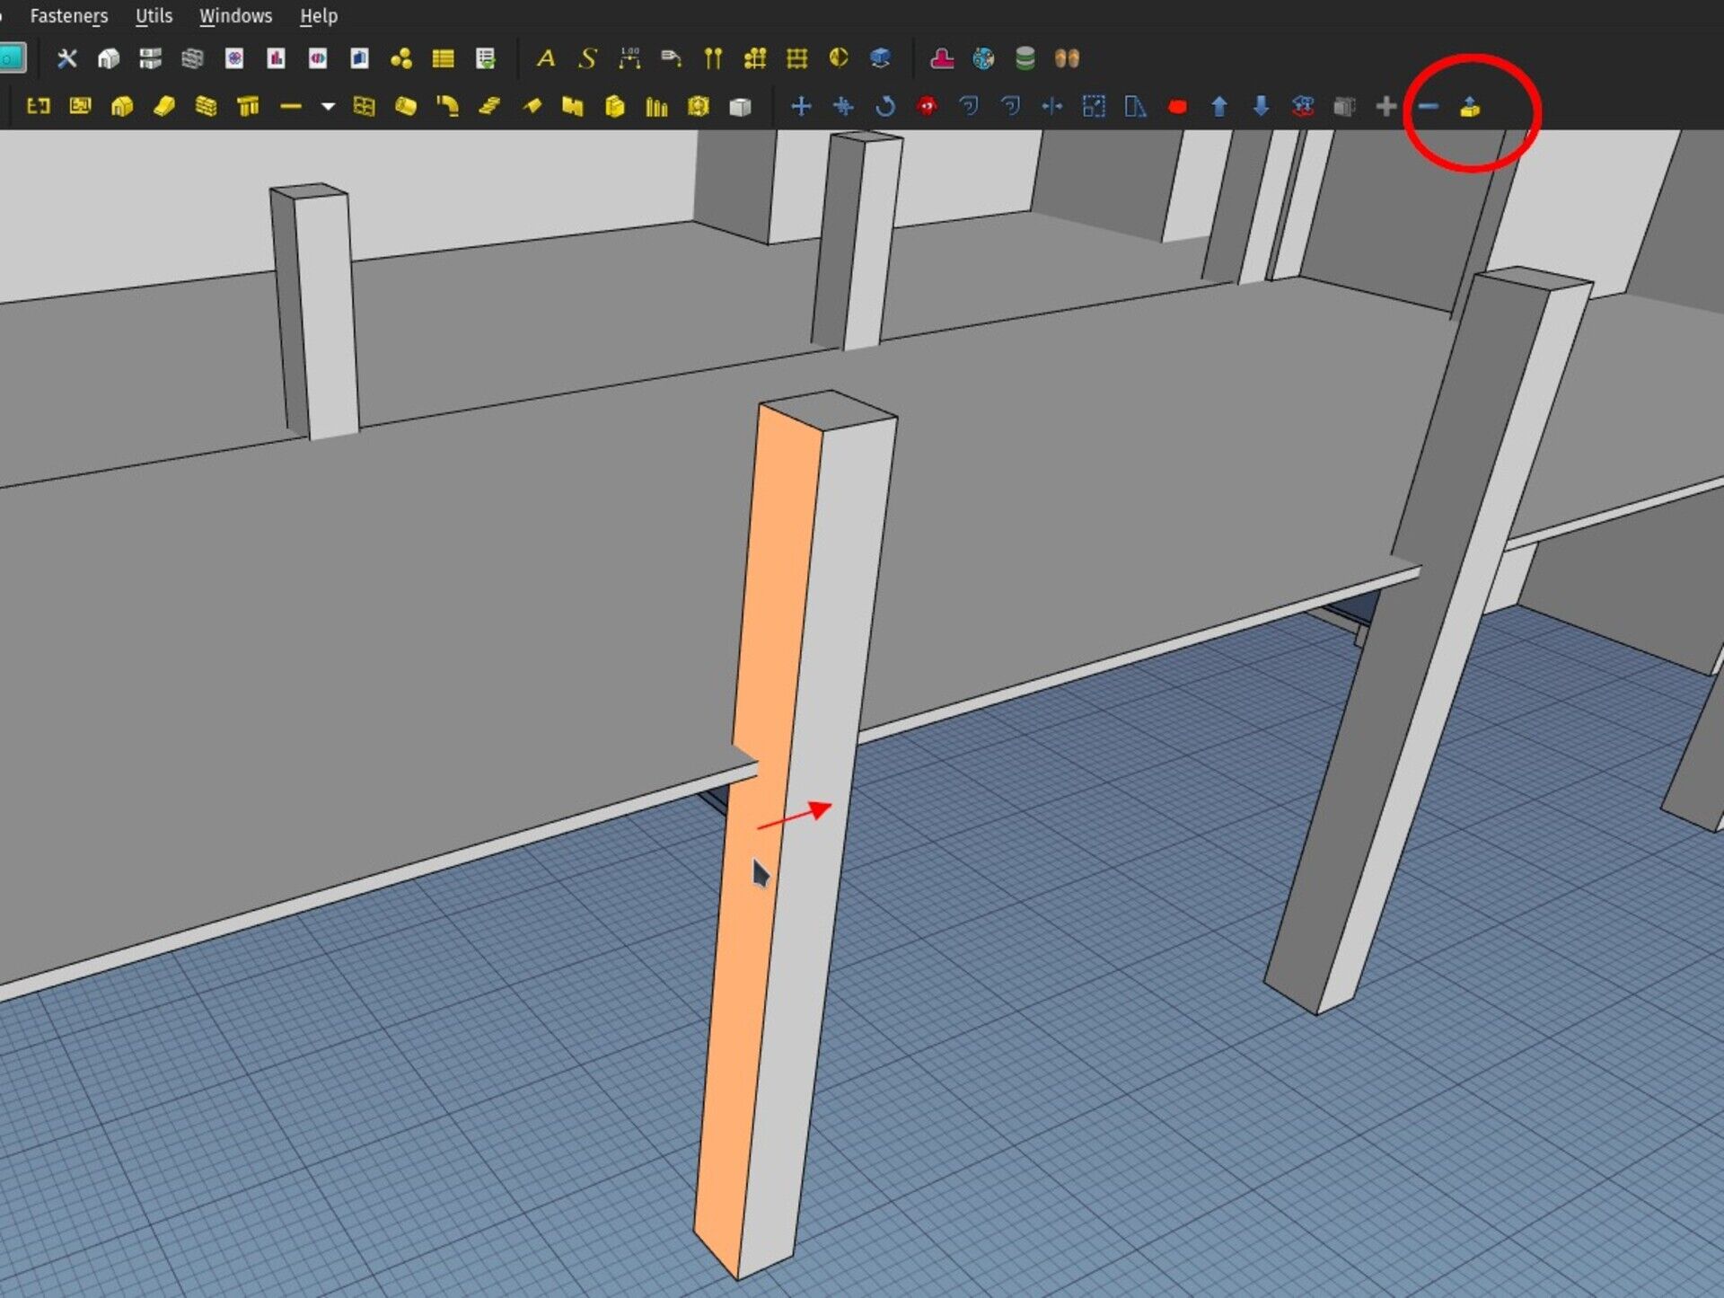Select the blue Move tool
1724x1298 pixels.
802,107
